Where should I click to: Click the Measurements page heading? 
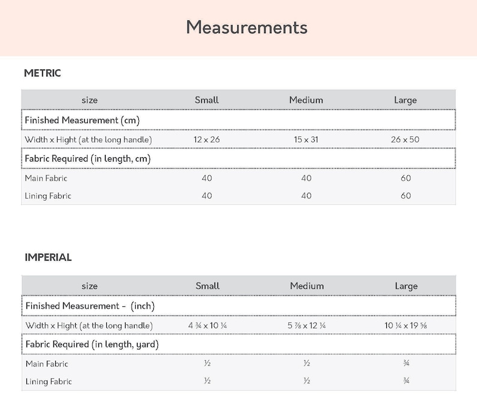click(247, 28)
